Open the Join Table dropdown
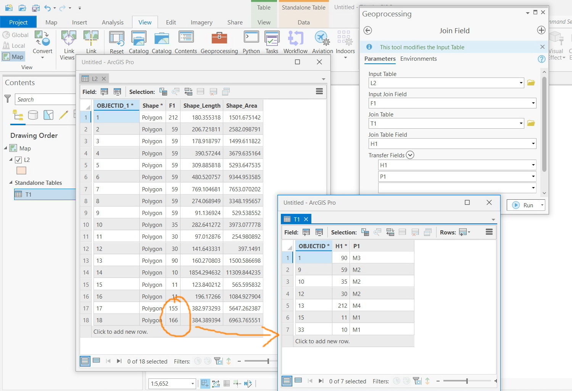Screen dimensions: 572x391 521,123
